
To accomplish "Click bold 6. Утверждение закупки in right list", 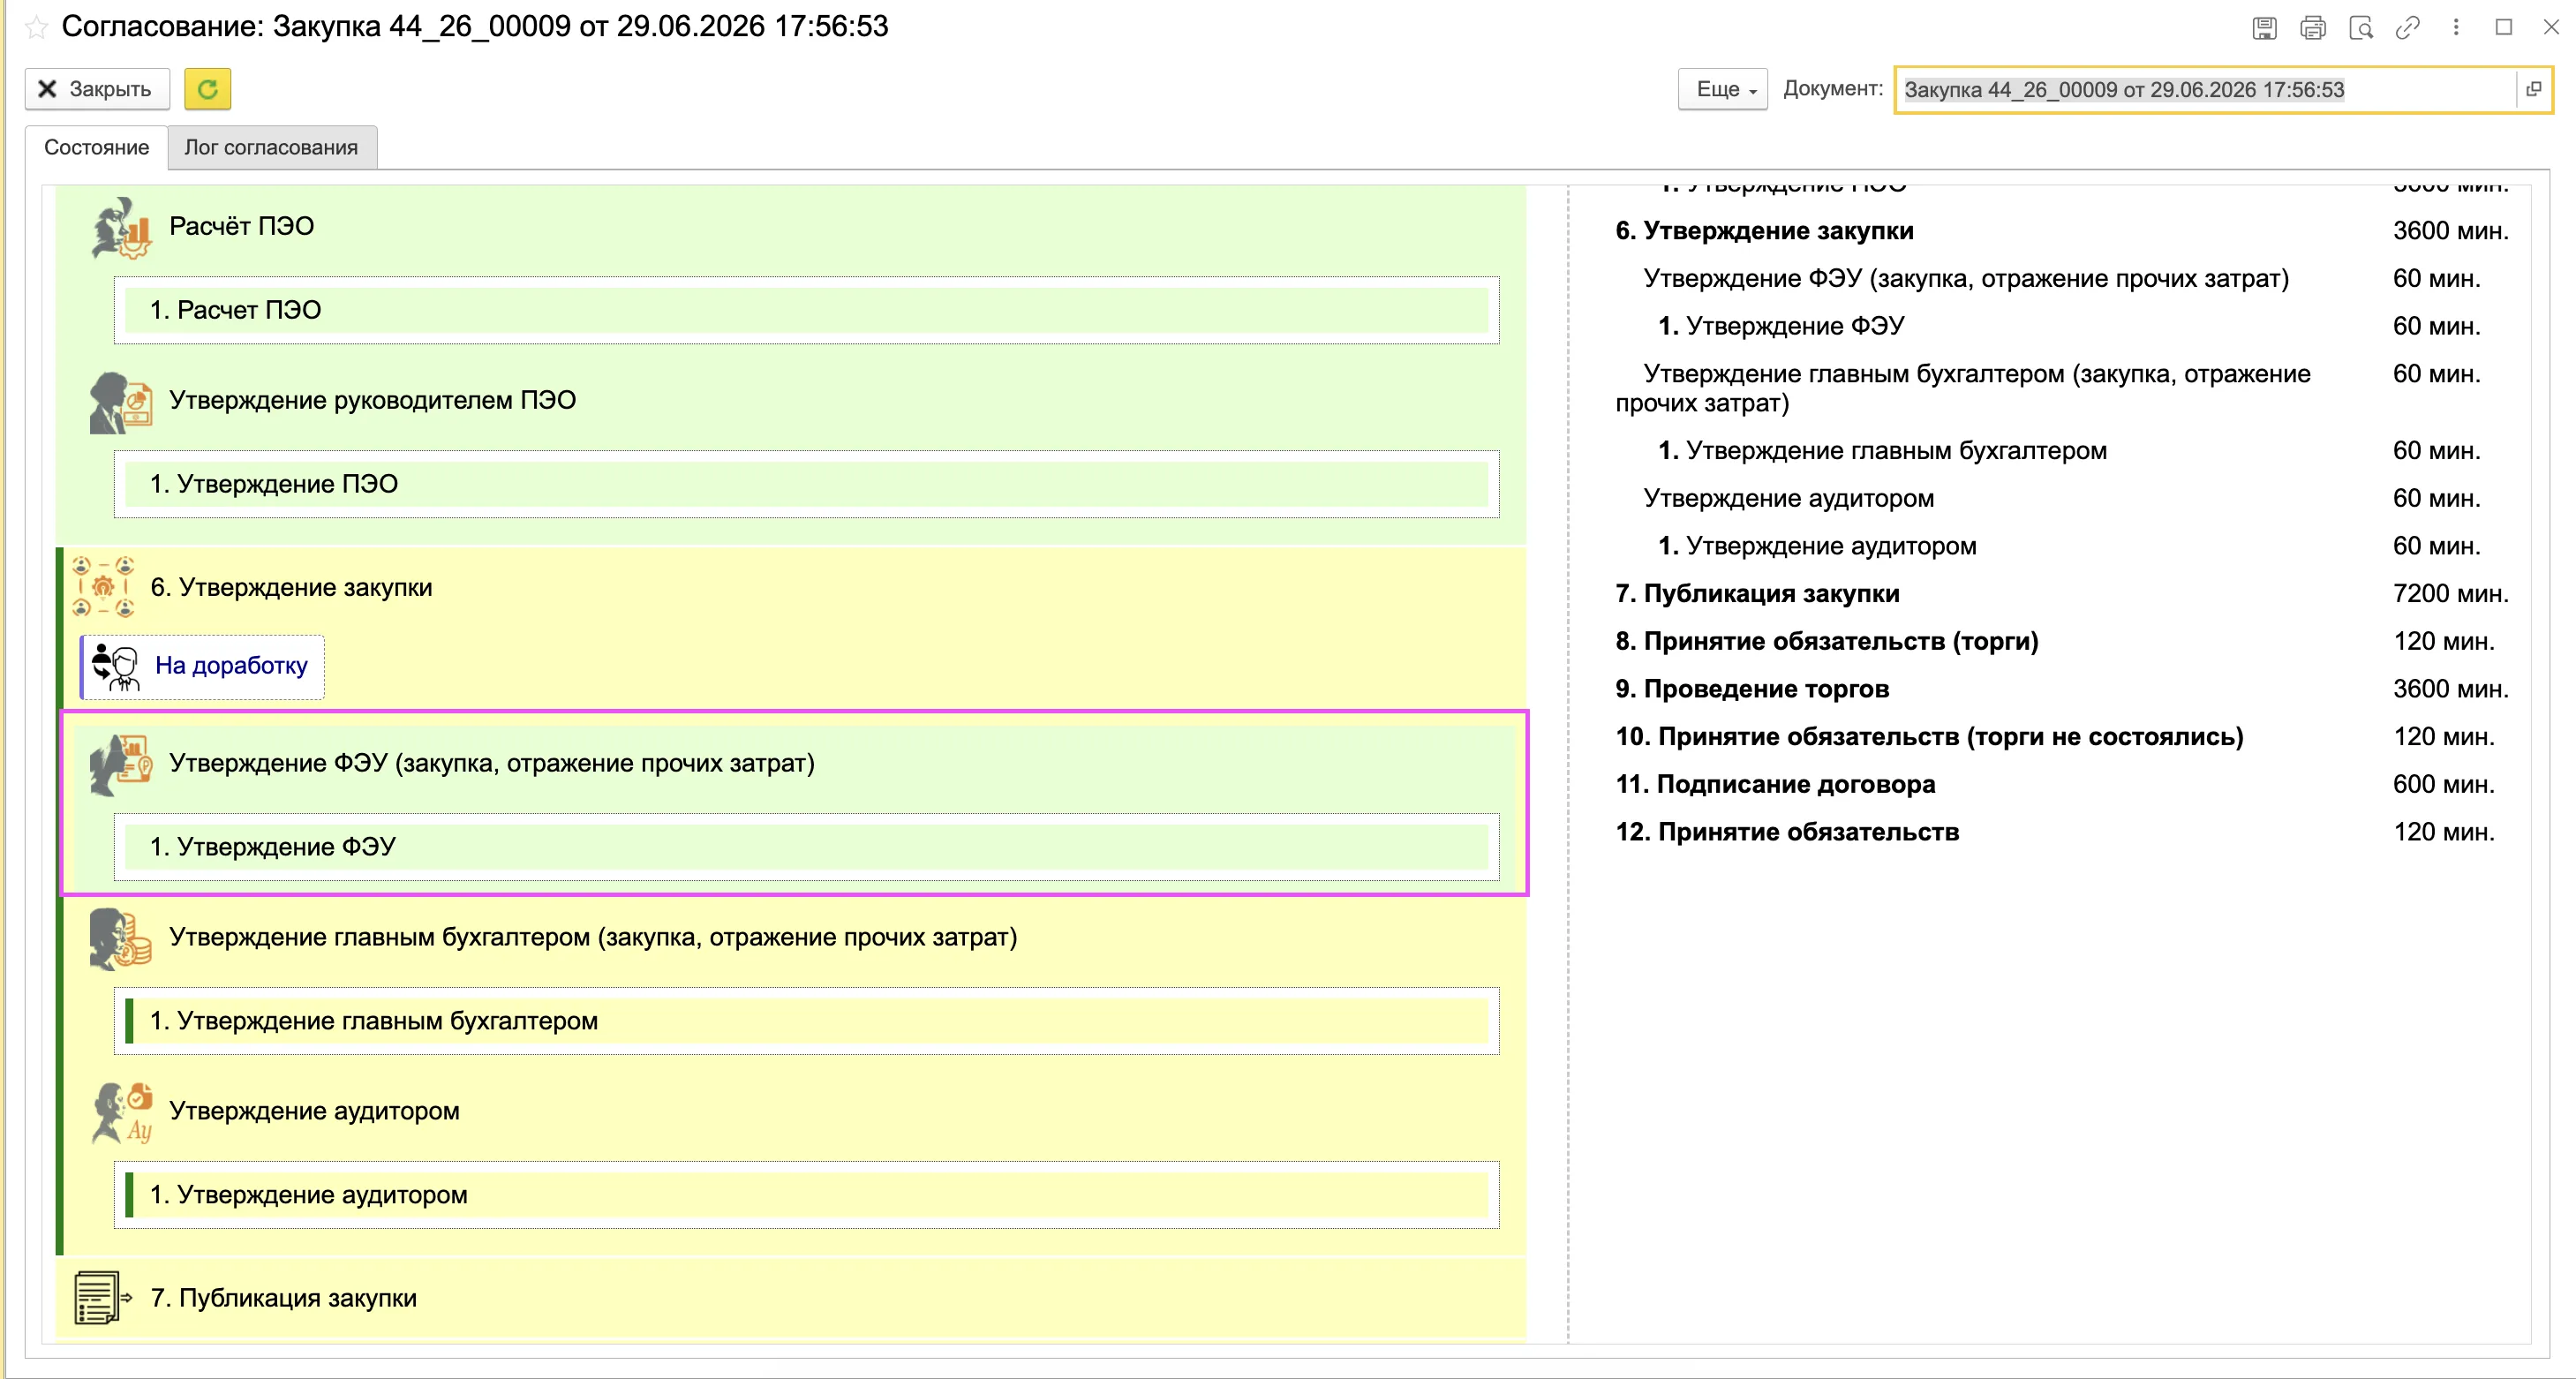I will coord(1764,231).
